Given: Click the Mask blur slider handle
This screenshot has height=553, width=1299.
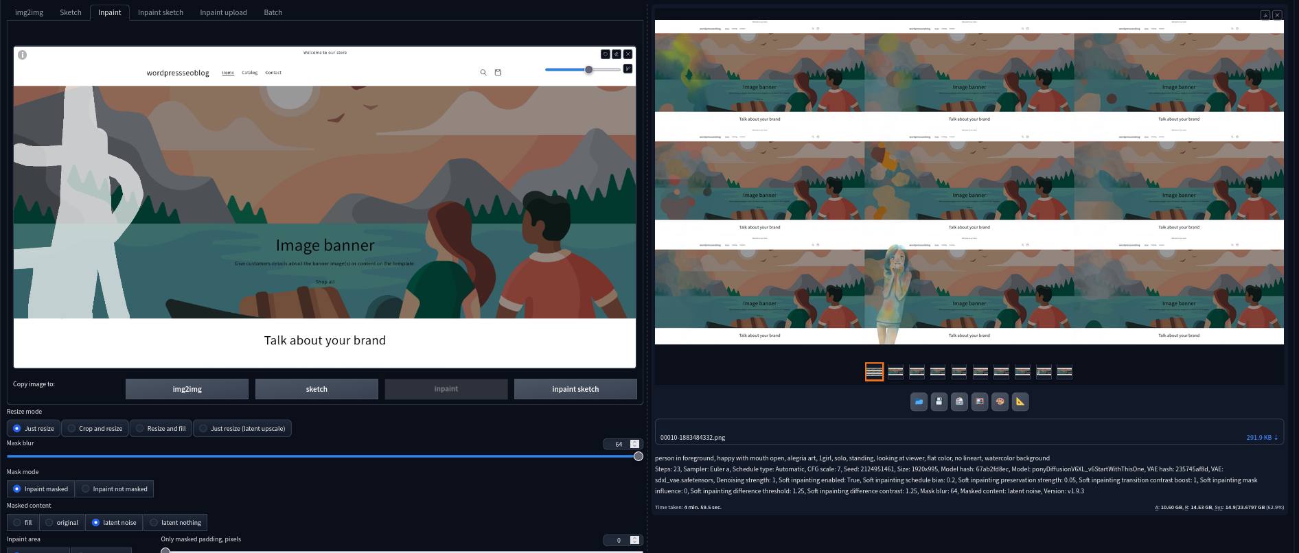Looking at the screenshot, I should (638, 456).
